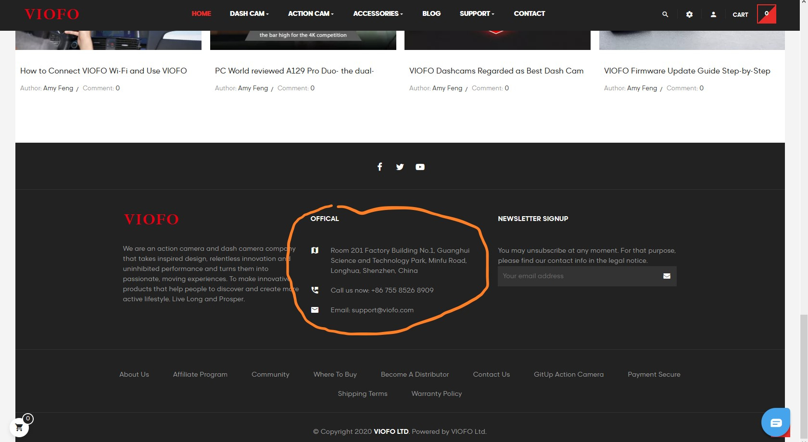Viewport: 808px width, 442px height.
Task: Go to the Blog menu item
Action: pyautogui.click(x=431, y=13)
